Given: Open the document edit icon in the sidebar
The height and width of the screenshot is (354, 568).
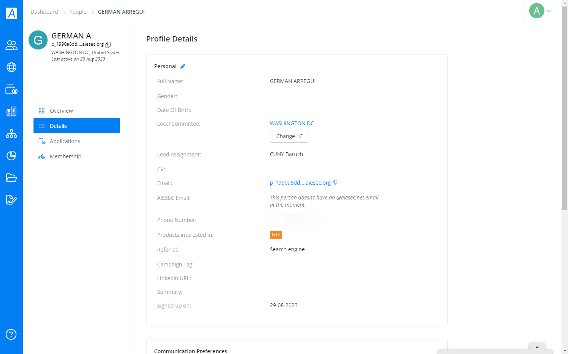Looking at the screenshot, I should (11, 200).
